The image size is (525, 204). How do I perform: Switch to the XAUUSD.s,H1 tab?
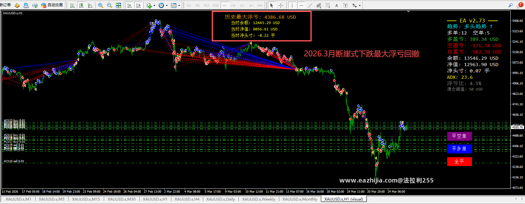[x=155, y=199]
